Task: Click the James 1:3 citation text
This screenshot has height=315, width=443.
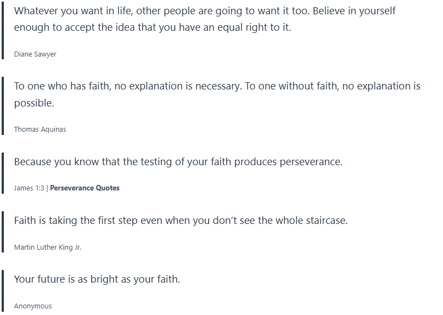Action: click(29, 188)
